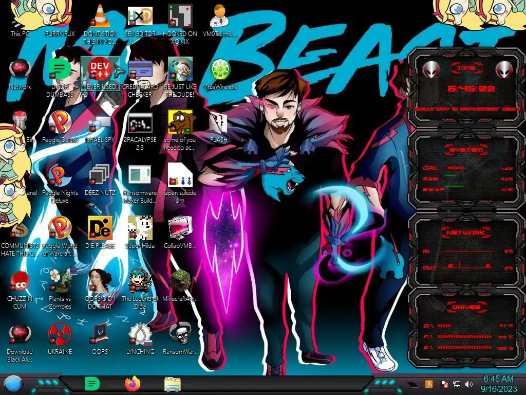This screenshot has width=526, height=395.
Task: Click the F:\ drive usage bar
Action: click(464, 336)
